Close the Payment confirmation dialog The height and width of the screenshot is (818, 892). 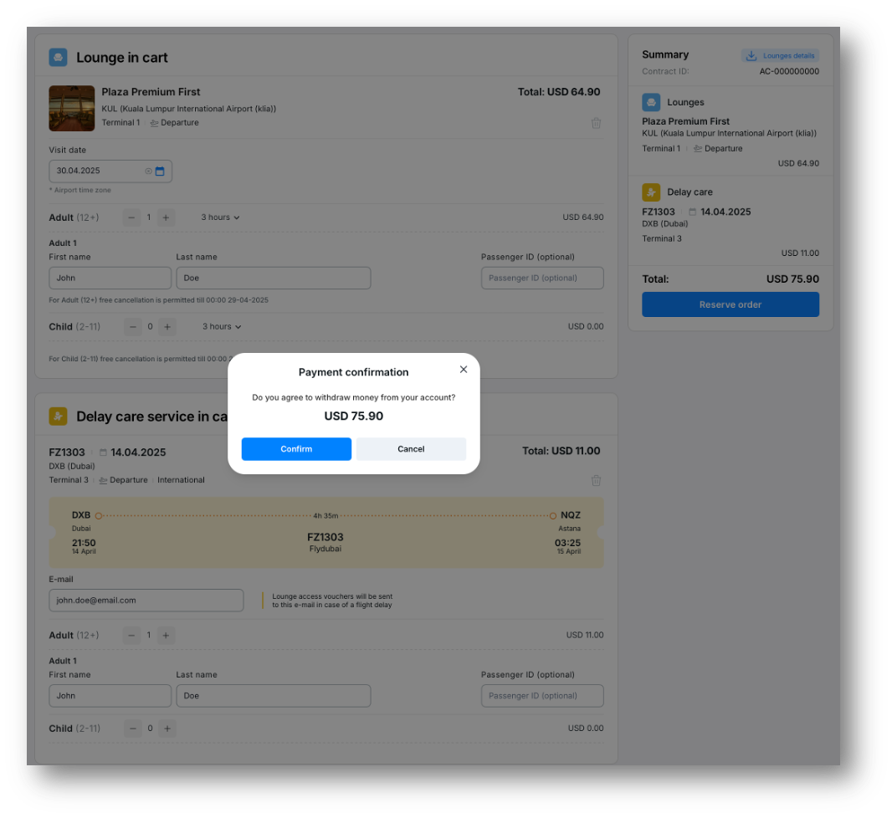coord(464,370)
